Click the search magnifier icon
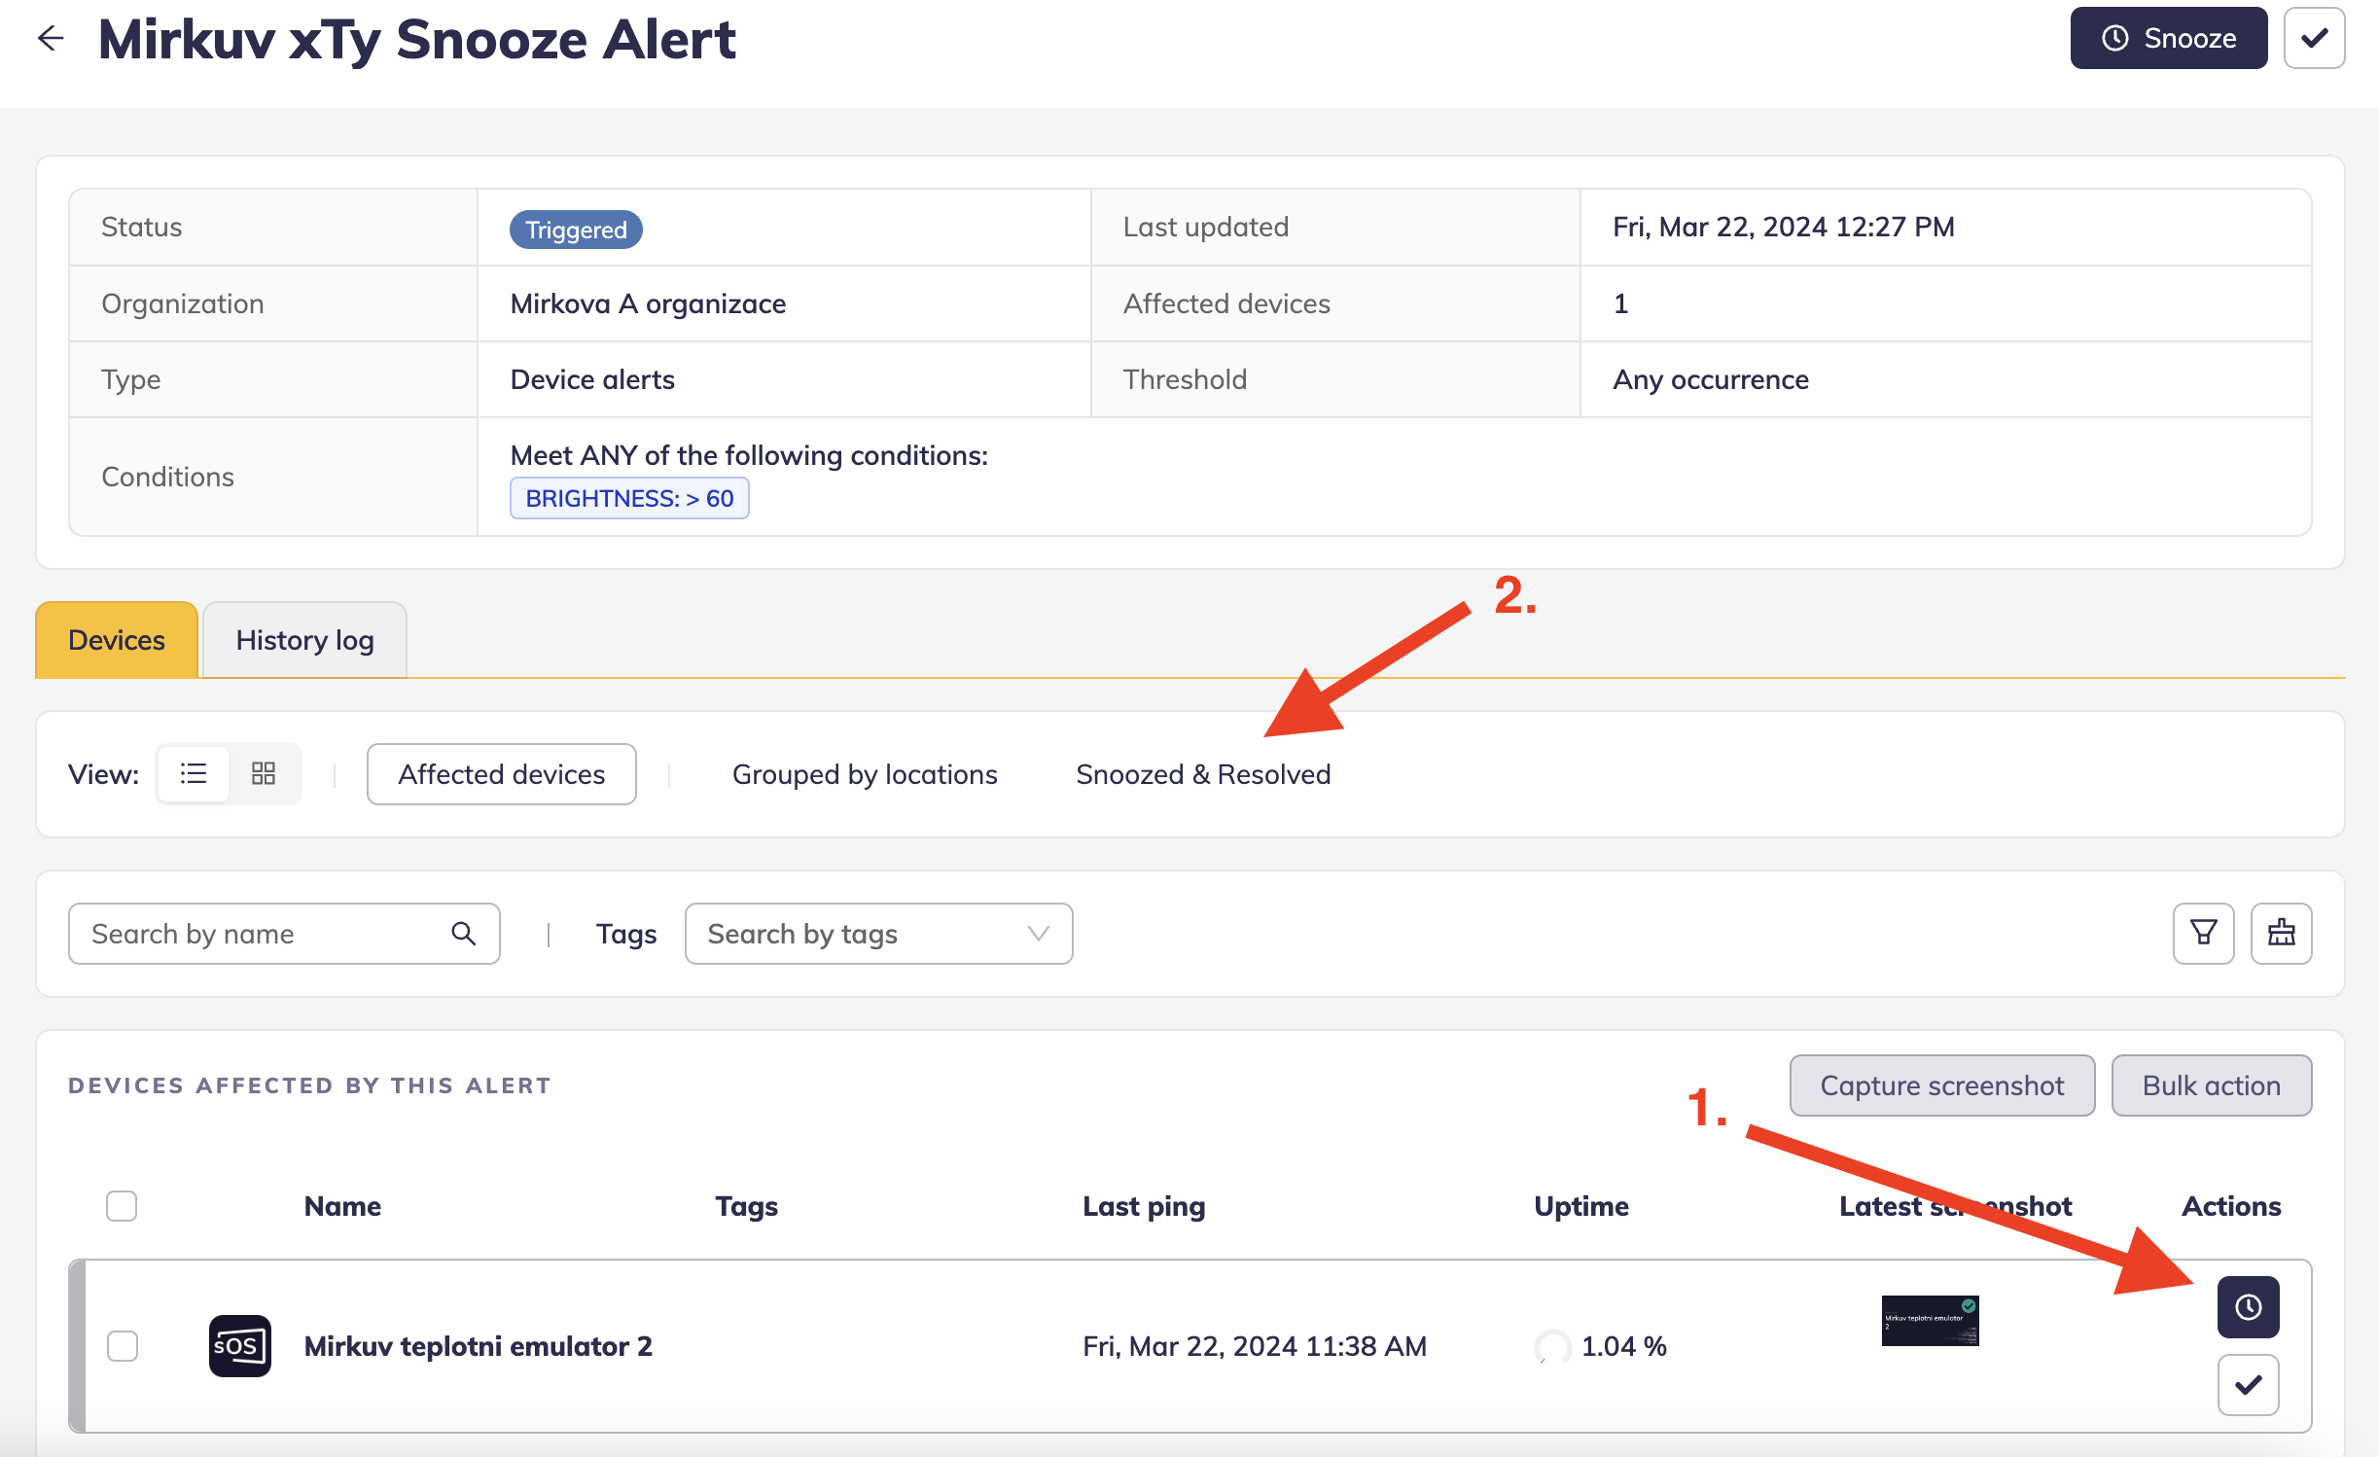Screen dimensions: 2379x1457 tap(464, 934)
